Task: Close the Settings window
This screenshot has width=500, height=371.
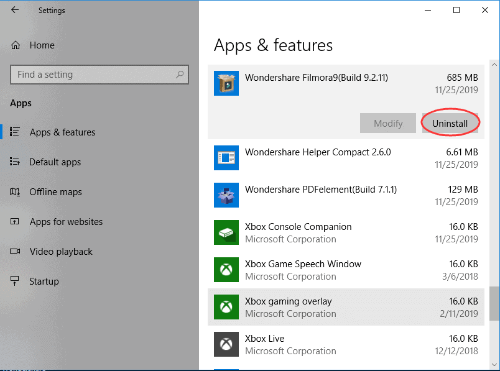Action: pos(485,10)
